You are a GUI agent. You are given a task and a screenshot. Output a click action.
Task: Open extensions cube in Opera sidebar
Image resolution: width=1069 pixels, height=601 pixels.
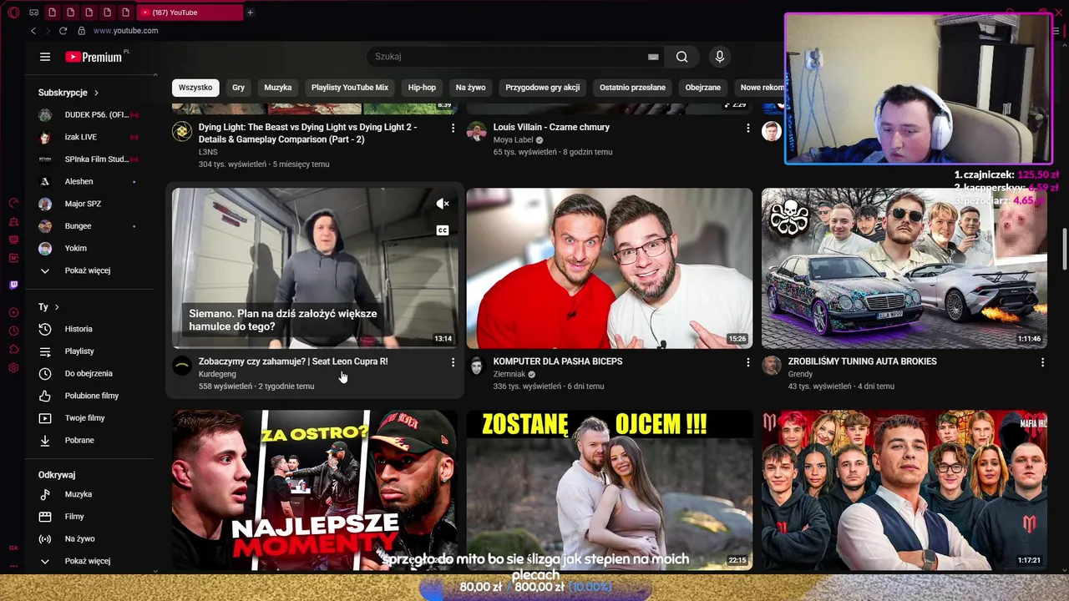(x=13, y=350)
